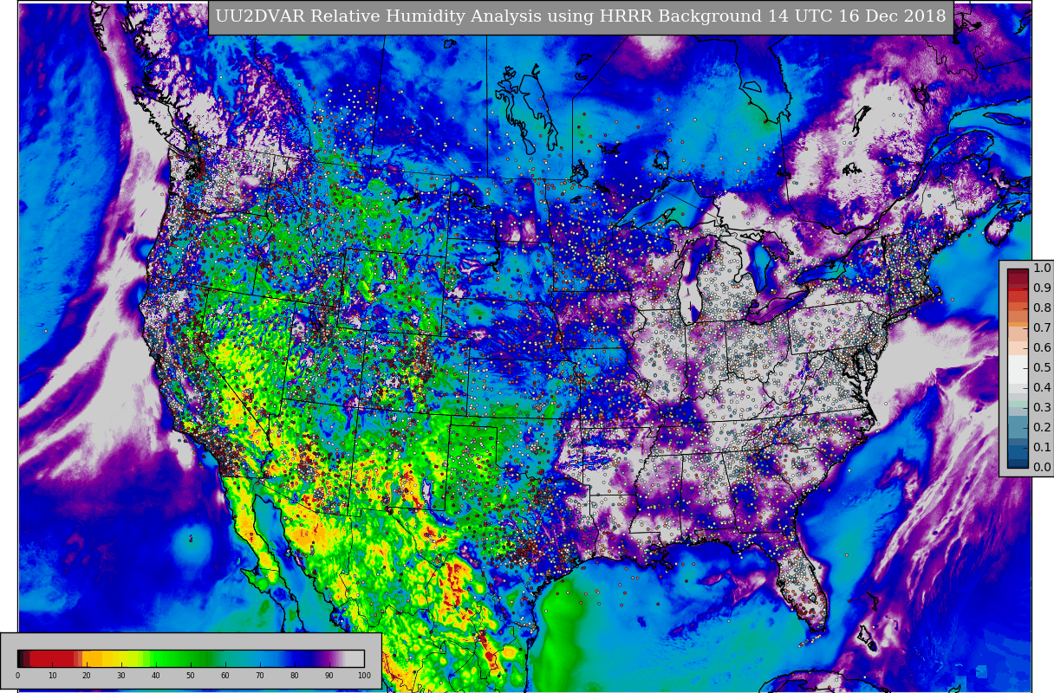1054x693 pixels.
Task: Click the 80 tick label on humidity colorbar
Action: click(x=295, y=676)
